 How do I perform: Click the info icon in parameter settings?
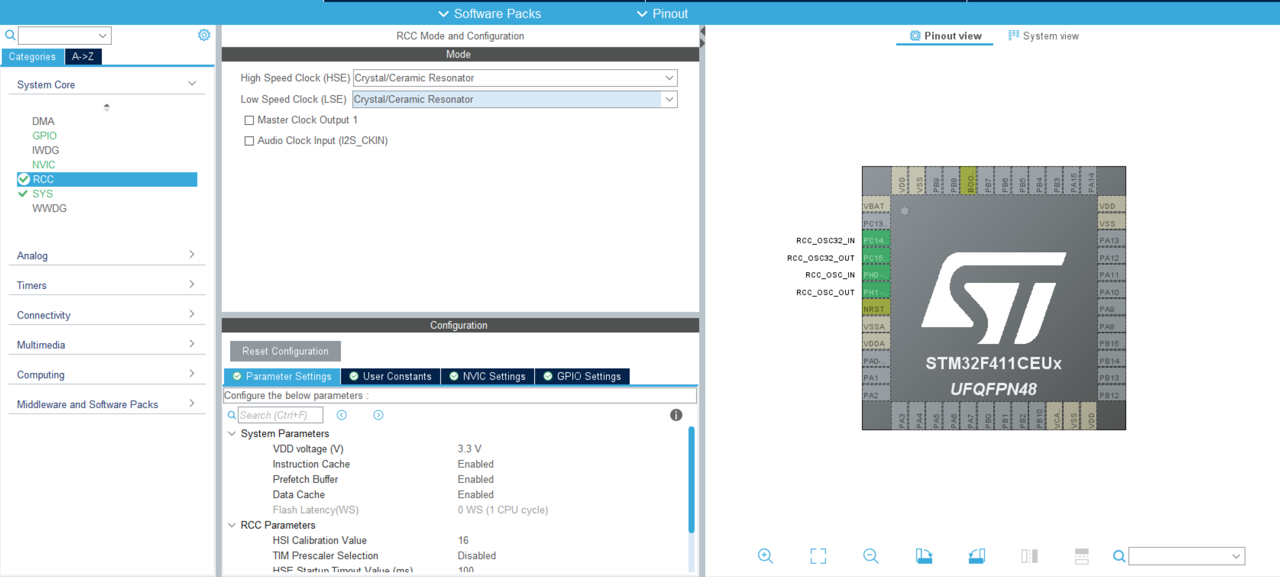tap(676, 415)
